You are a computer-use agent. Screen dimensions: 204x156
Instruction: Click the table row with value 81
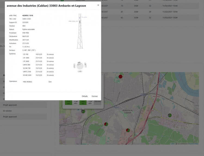click(122, 12)
